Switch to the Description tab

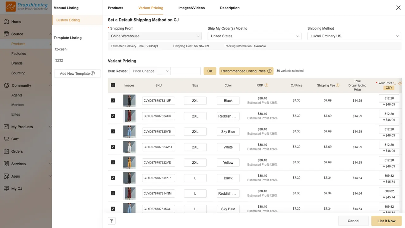[230, 8]
